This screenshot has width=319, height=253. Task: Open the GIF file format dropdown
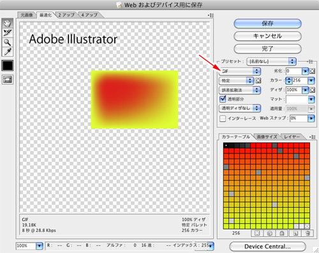point(240,71)
